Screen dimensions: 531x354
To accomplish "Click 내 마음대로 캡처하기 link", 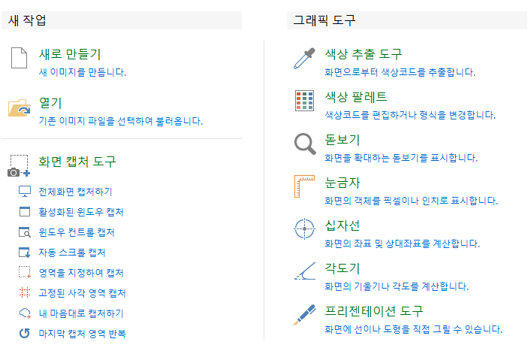I will [81, 313].
